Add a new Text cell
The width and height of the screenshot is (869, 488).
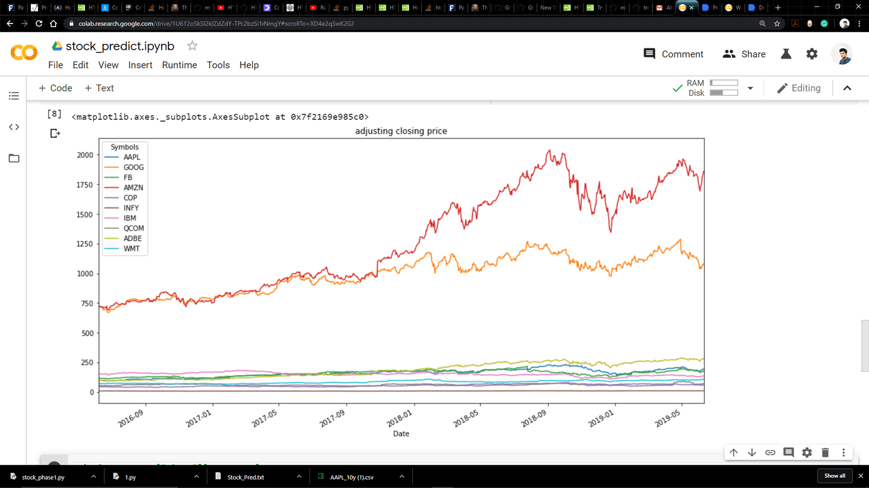coord(99,88)
